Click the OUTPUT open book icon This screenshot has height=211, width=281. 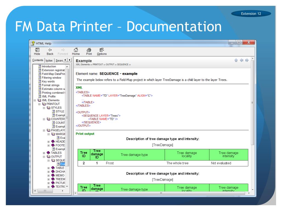[x=49, y=156]
